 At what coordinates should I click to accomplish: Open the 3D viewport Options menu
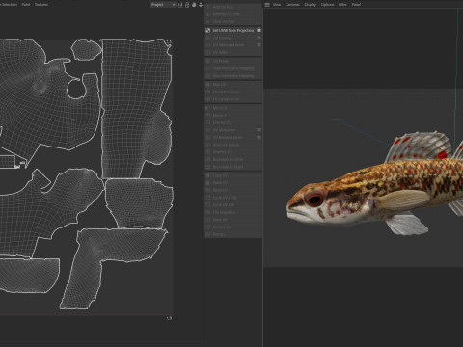327,5
